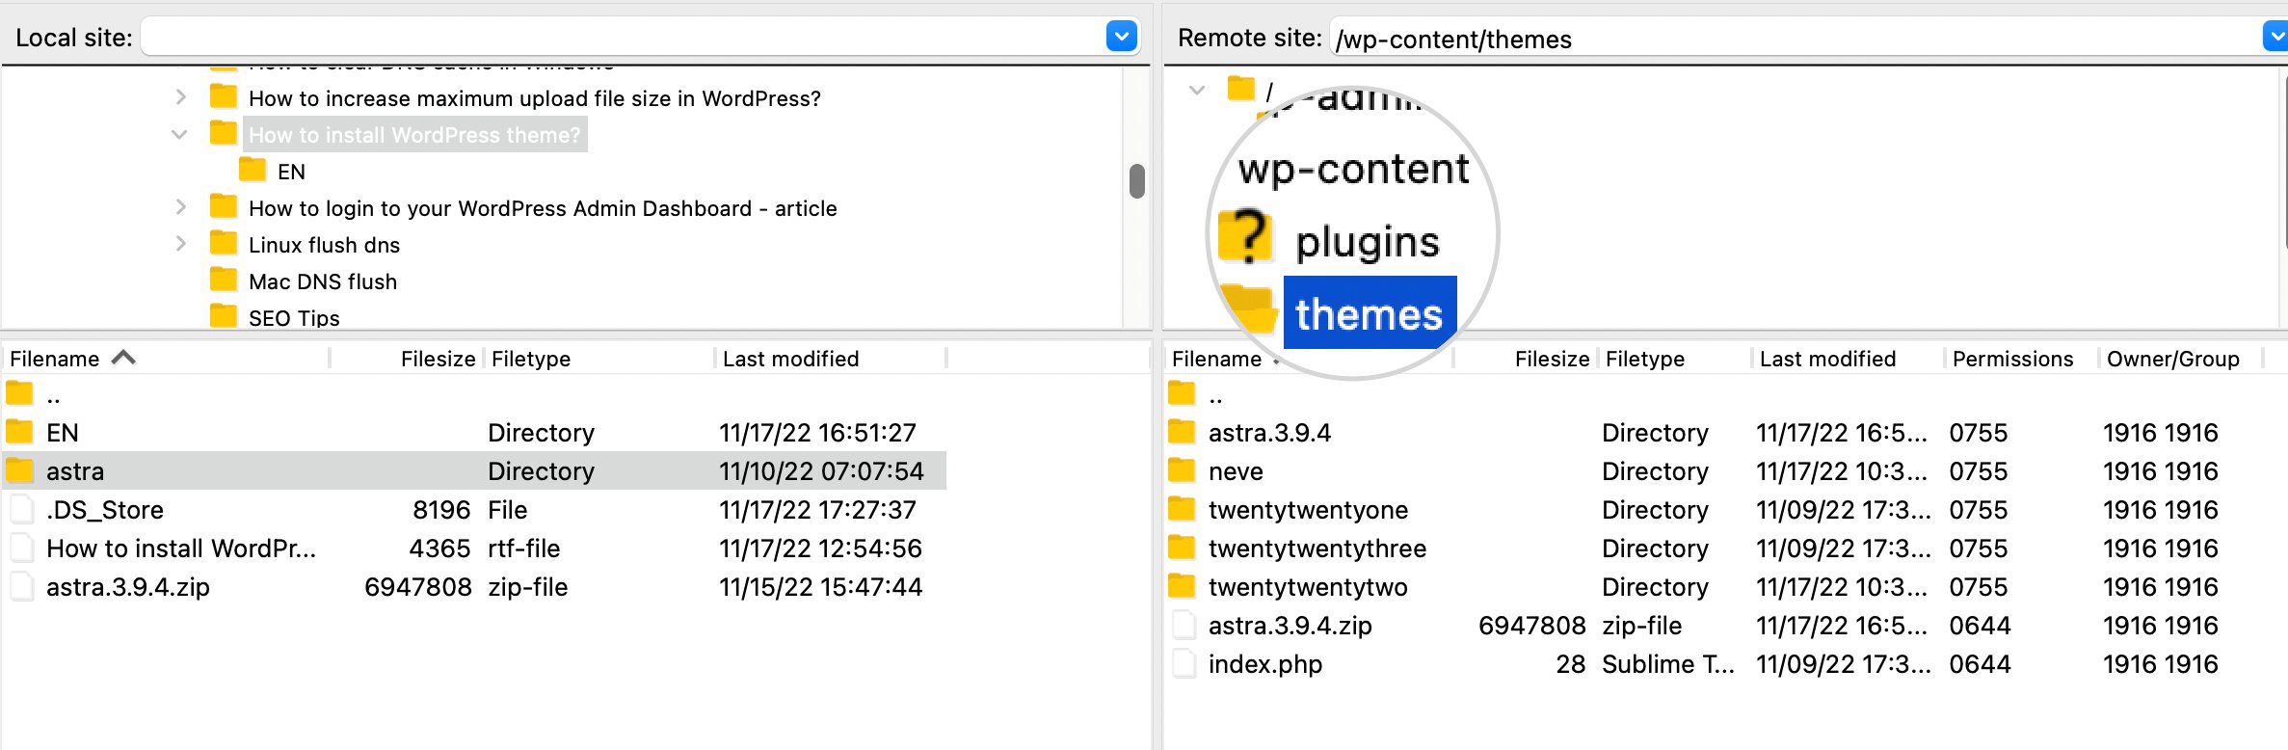This screenshot has height=750, width=2288.
Task: Select local 'How to install WordPr...' file name
Action: click(181, 549)
